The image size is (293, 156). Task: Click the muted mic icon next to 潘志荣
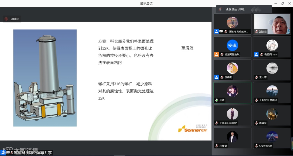(x=257, y=31)
